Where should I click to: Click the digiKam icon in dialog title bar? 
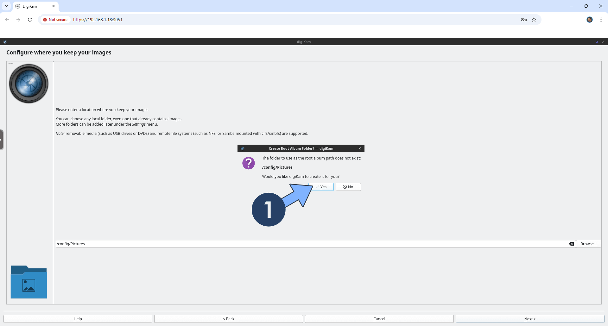[x=242, y=148]
